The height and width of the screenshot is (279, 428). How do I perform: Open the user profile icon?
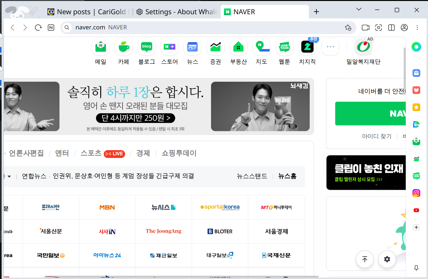pyautogui.click(x=404, y=27)
